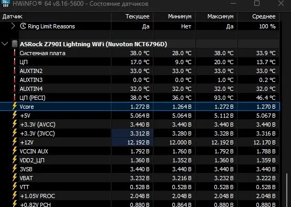Screen dimensions: 291x207
Task: Click the Текущее column header
Action: [x=132, y=16]
